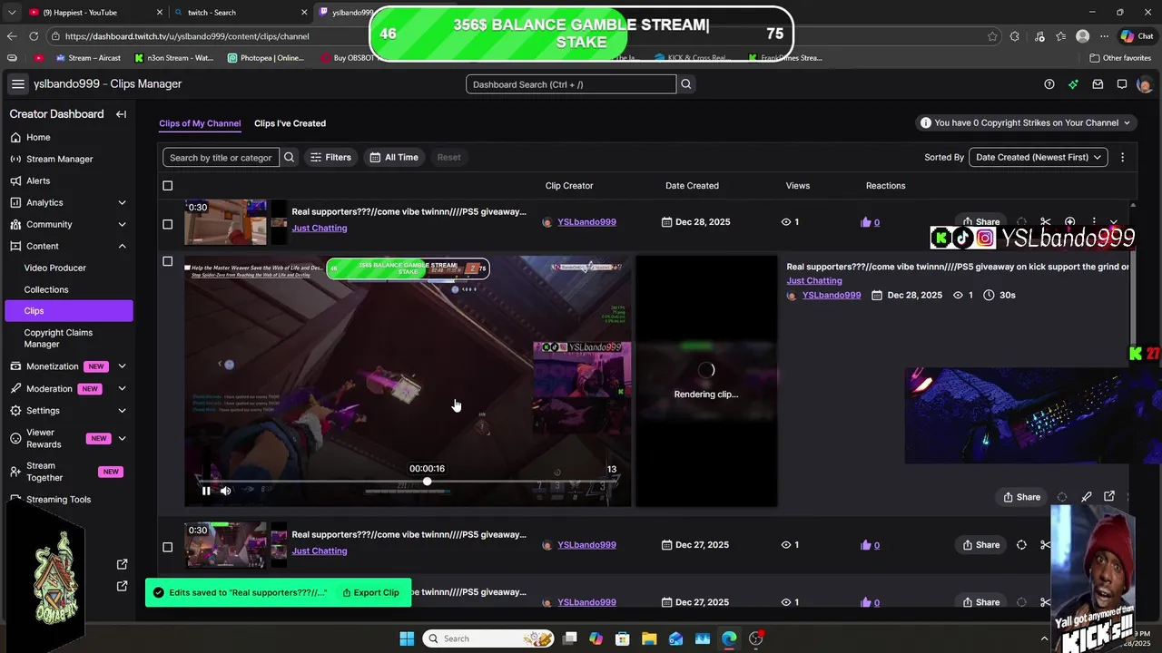Image resolution: width=1162 pixels, height=653 pixels.
Task: Open the three-dot options beside Sorted By
Action: pos(1122,157)
